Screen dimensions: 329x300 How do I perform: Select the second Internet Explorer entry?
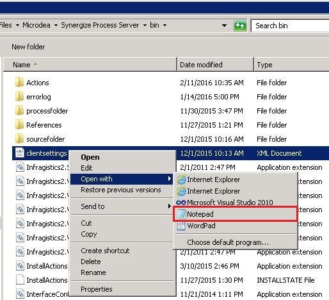(236, 191)
